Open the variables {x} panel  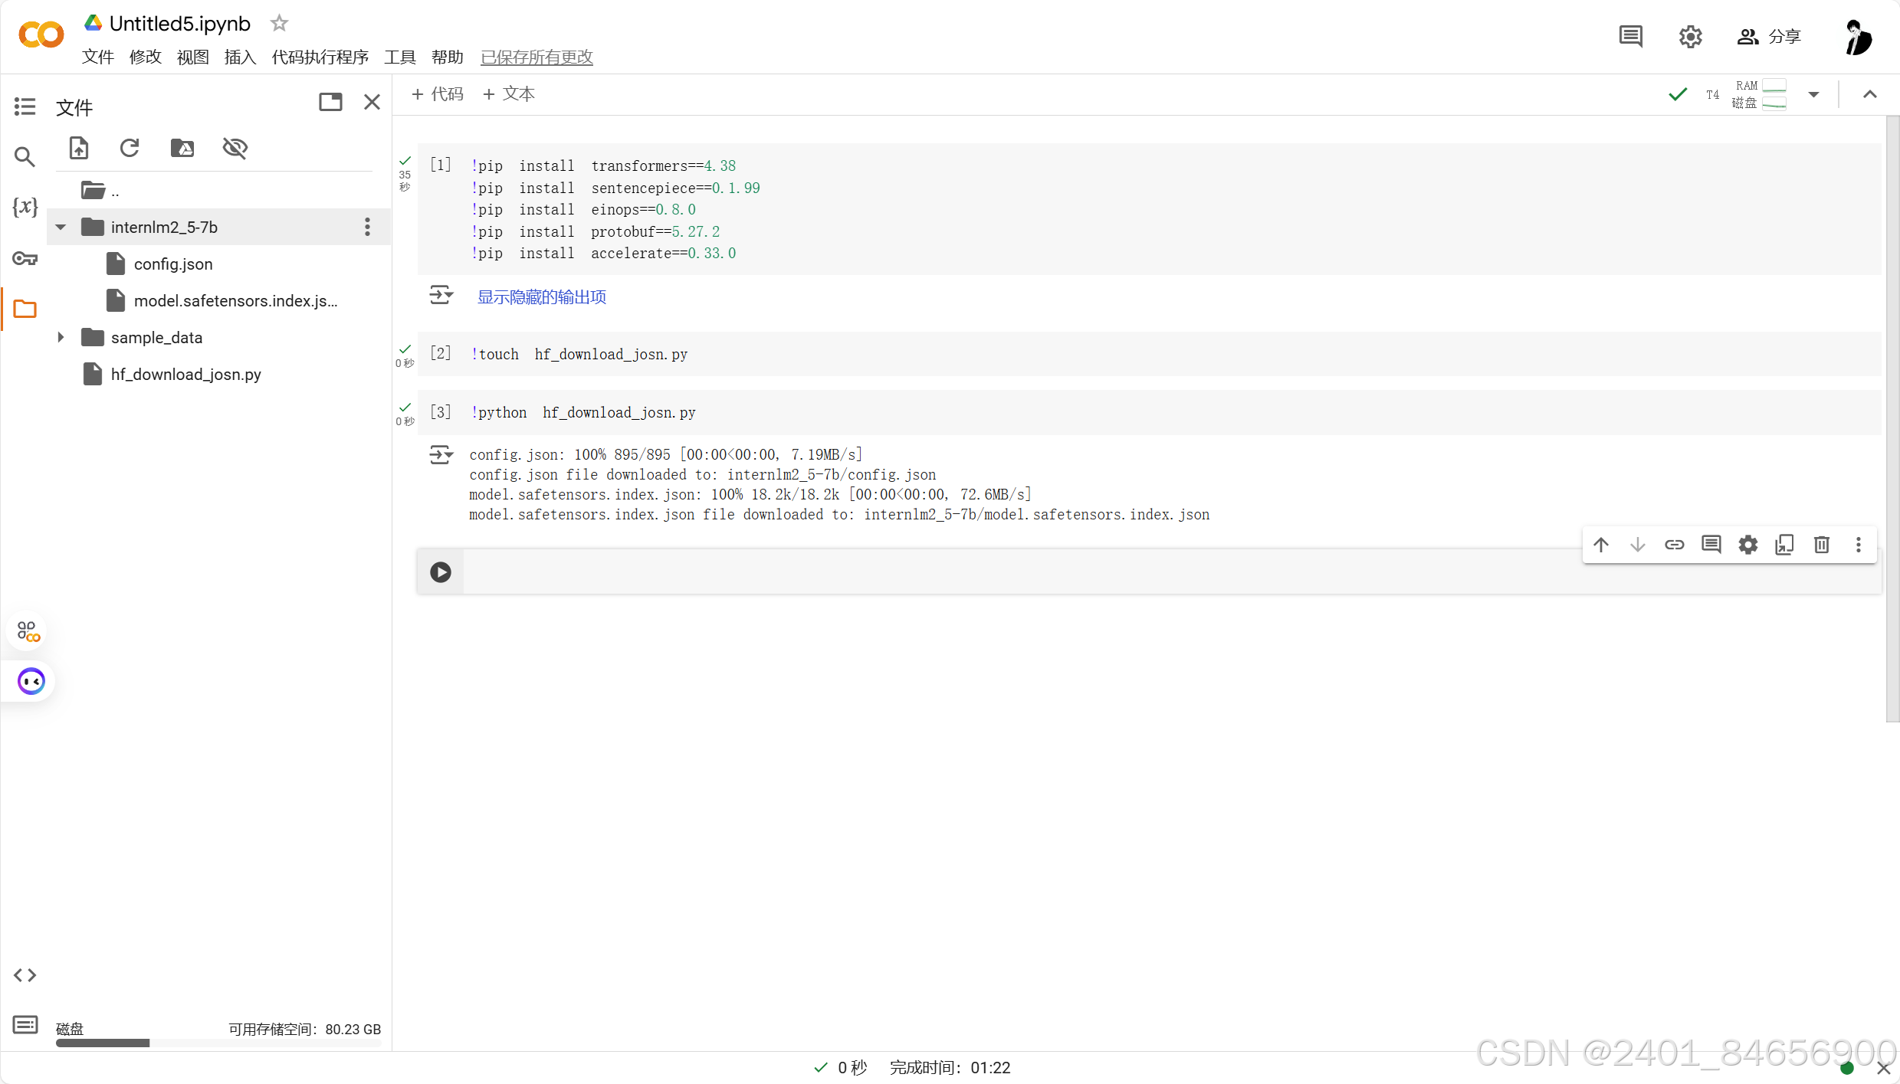25,206
